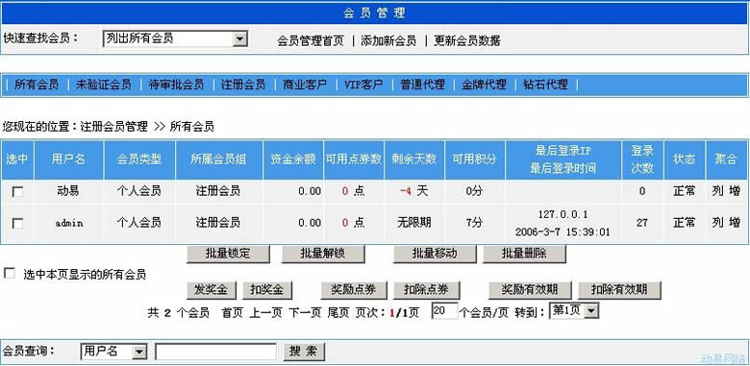Click the 扣除有效期 button

[x=619, y=289]
